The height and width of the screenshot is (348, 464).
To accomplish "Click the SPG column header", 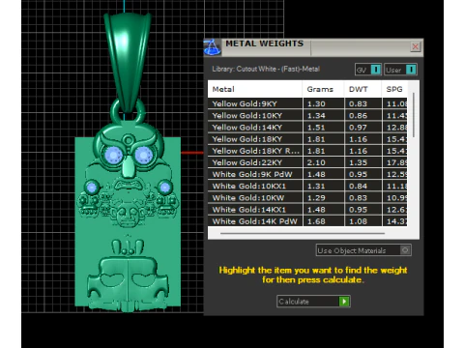I will [x=394, y=89].
